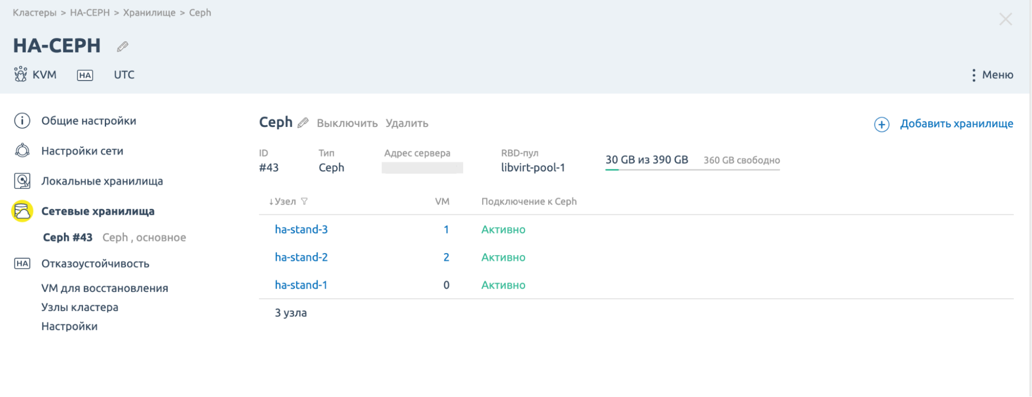This screenshot has width=1032, height=397.
Task: Click the masked server address field
Action: [x=422, y=168]
